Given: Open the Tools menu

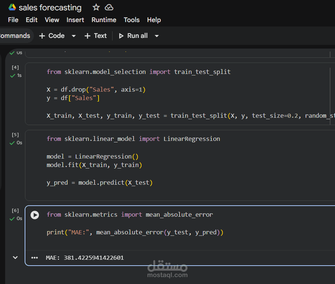Looking at the screenshot, I should point(132,20).
